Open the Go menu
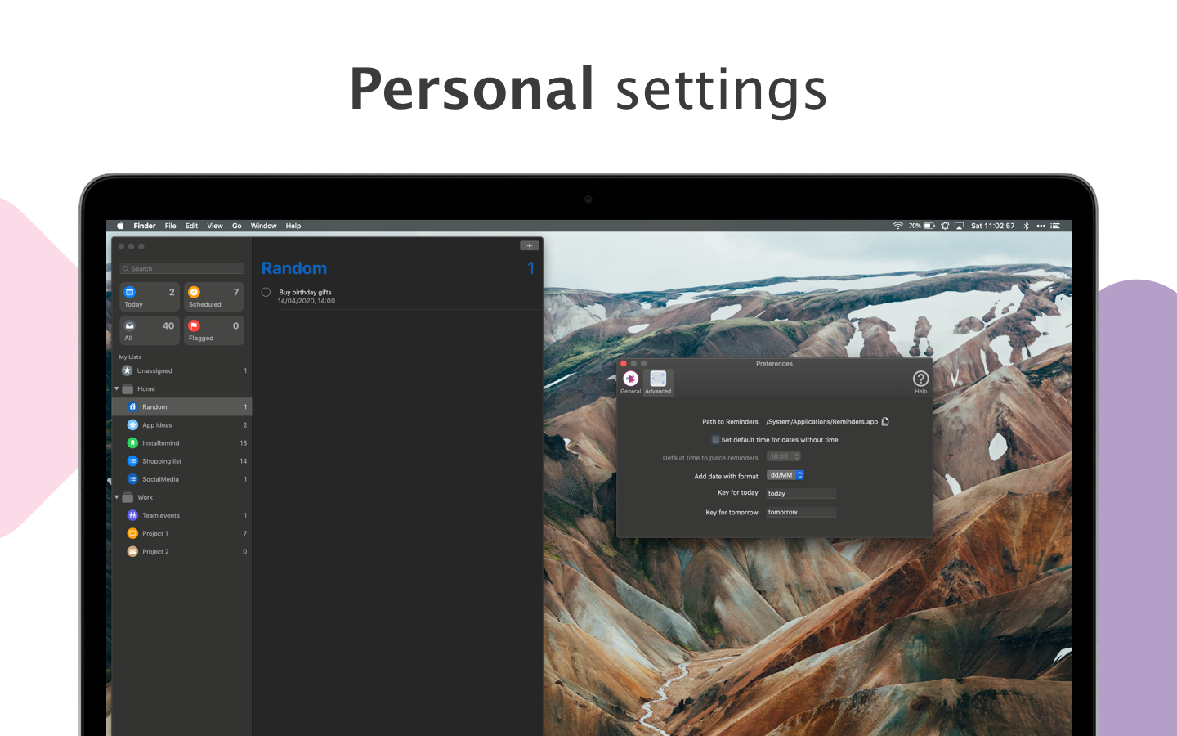Image resolution: width=1177 pixels, height=736 pixels. (x=237, y=226)
